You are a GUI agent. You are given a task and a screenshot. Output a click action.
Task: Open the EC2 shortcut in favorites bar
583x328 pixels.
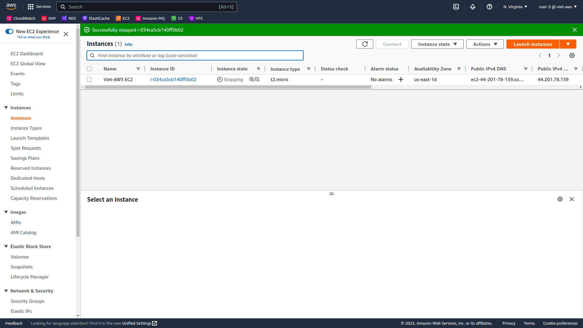123,19
